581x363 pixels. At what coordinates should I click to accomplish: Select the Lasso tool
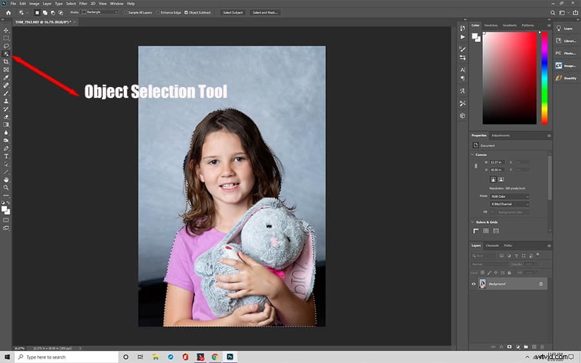6,46
